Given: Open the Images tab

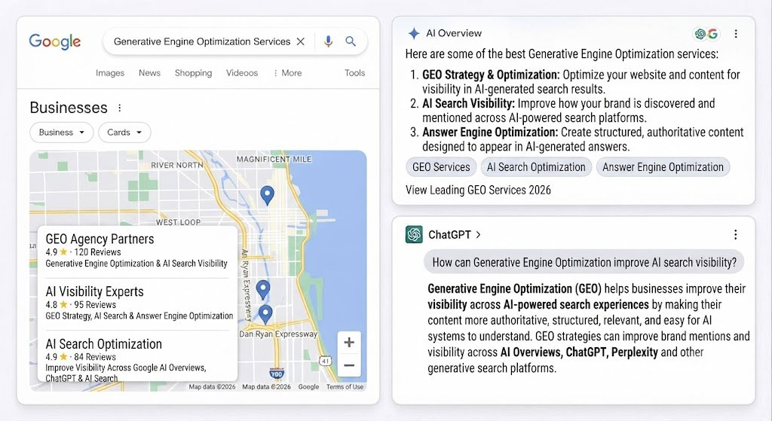Looking at the screenshot, I should (x=110, y=73).
